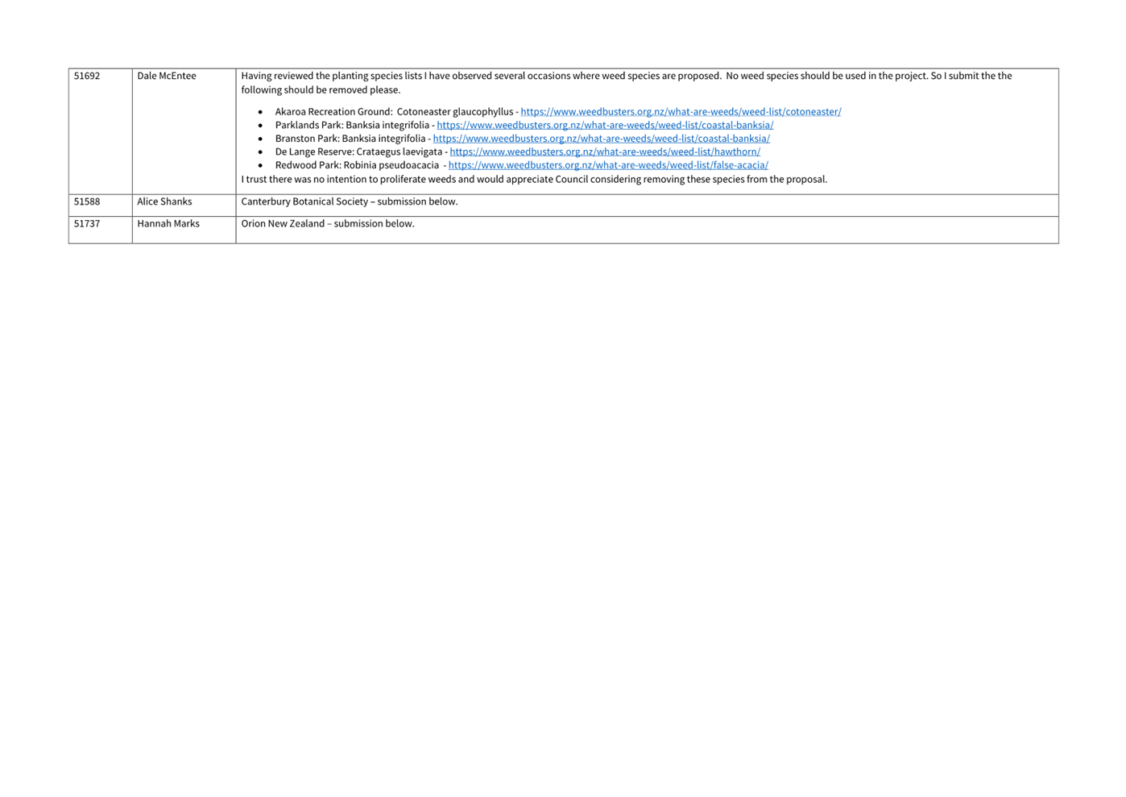The height and width of the screenshot is (797, 1126).
Task: Click the name Hannah Marks
Action: pyautogui.click(x=168, y=224)
